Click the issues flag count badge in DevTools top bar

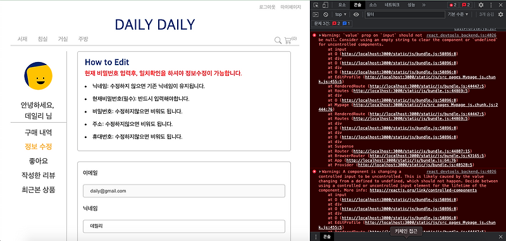(x=466, y=5)
